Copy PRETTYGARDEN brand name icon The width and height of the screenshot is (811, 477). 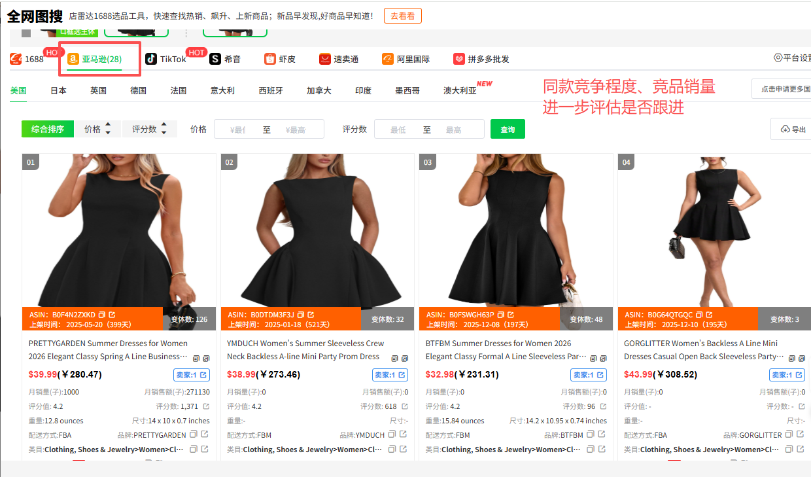click(x=193, y=434)
